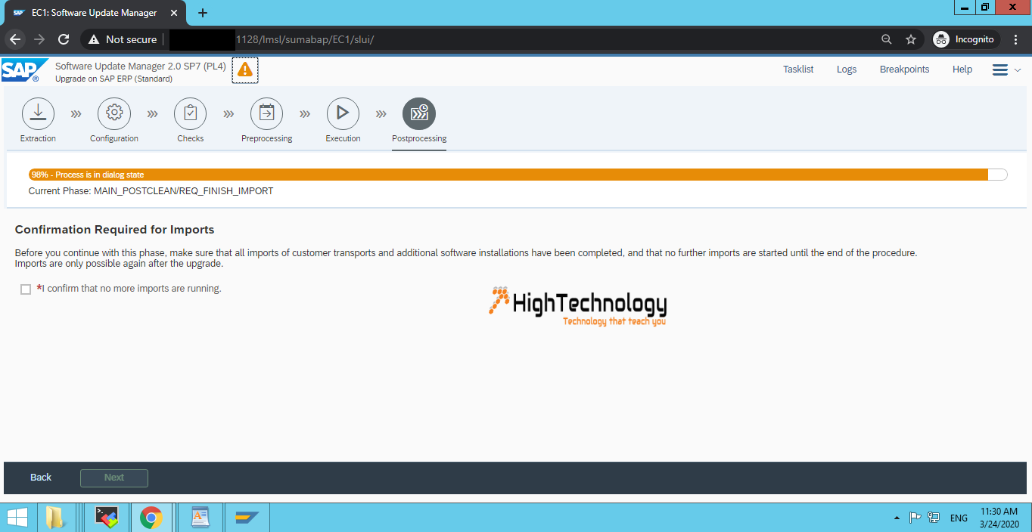Click the Postprocessing phase icon

click(x=419, y=113)
